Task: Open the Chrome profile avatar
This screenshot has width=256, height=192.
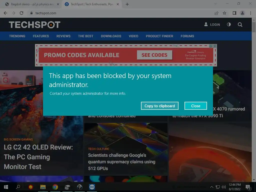Action: click(x=242, y=13)
